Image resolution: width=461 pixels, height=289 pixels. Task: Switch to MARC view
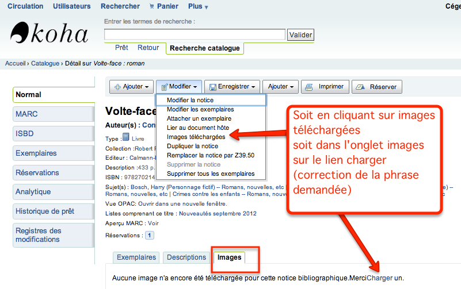click(x=54, y=114)
